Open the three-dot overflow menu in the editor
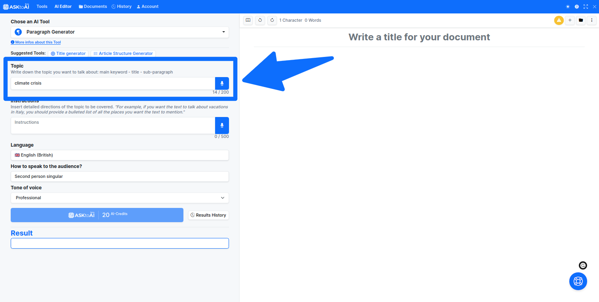The image size is (599, 302). (592, 20)
